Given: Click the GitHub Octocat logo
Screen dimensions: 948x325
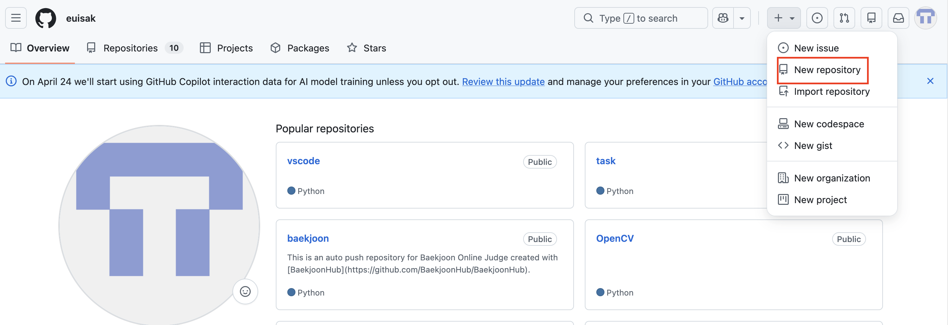Looking at the screenshot, I should (46, 18).
